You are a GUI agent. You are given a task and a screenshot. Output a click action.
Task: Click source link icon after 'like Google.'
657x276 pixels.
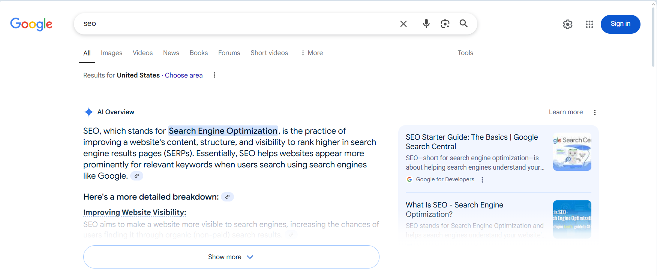[137, 176]
